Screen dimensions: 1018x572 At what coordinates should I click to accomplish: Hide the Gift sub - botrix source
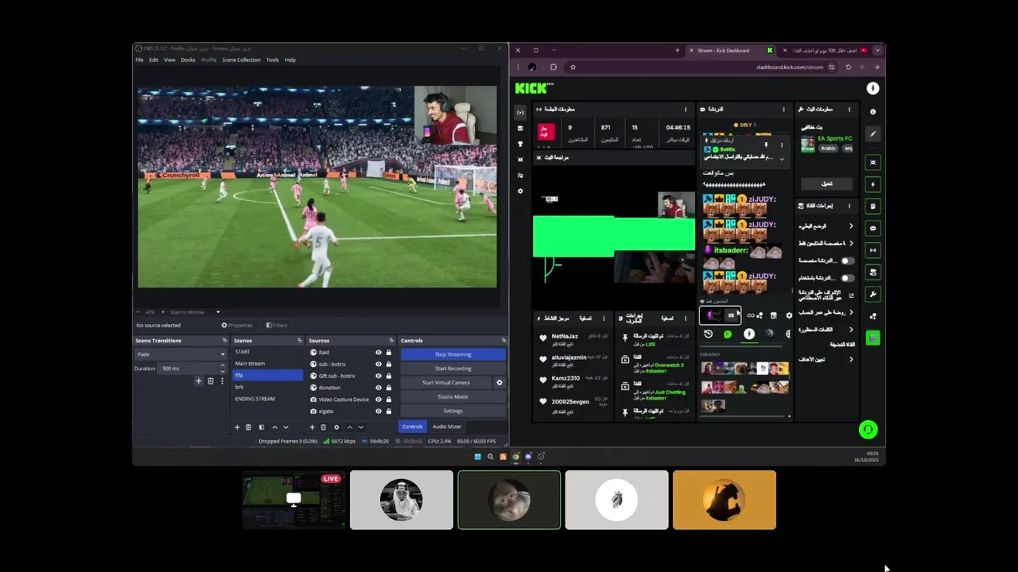tap(379, 376)
